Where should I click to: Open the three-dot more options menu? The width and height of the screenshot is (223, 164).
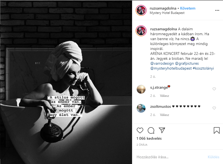coord(217,10)
